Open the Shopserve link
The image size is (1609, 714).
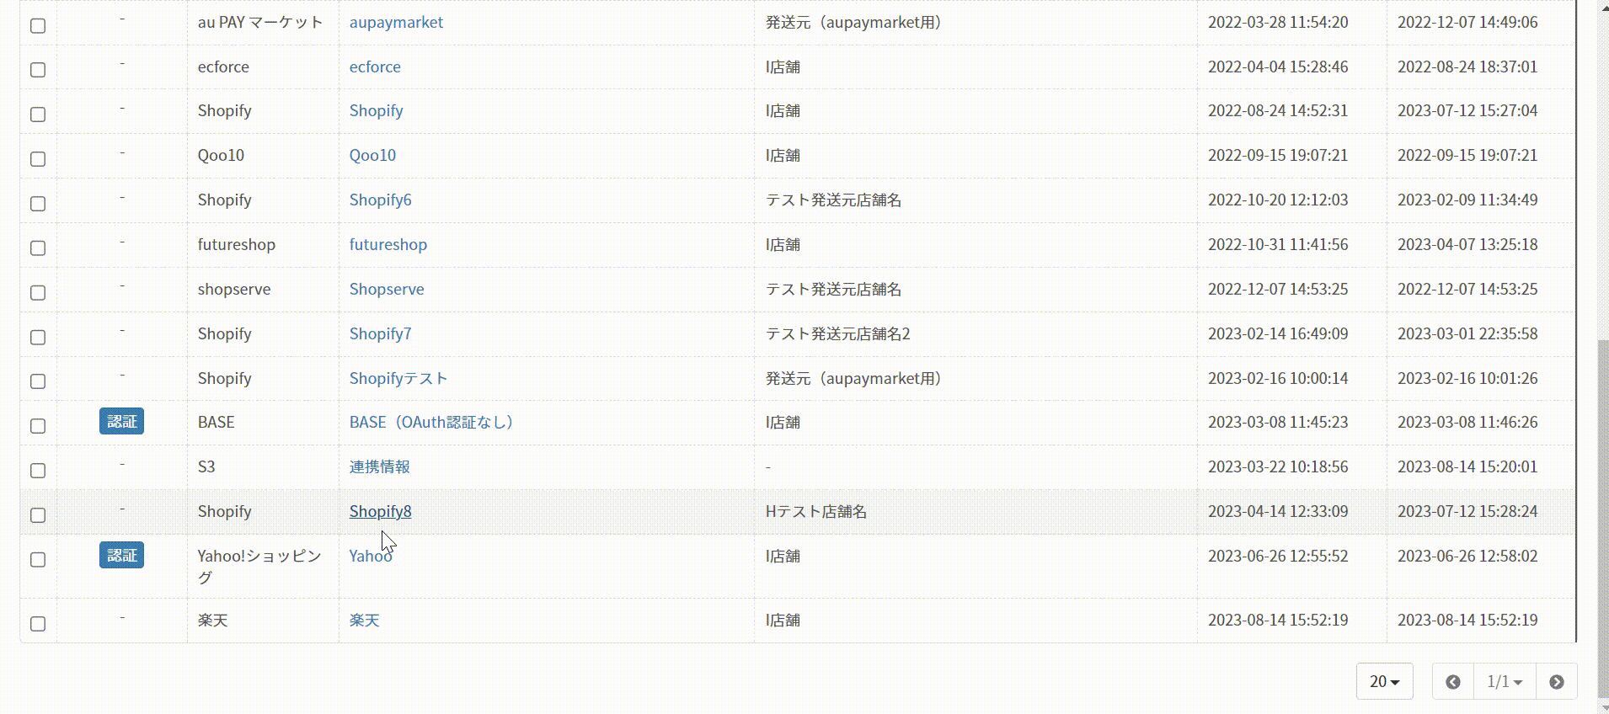[x=387, y=290]
